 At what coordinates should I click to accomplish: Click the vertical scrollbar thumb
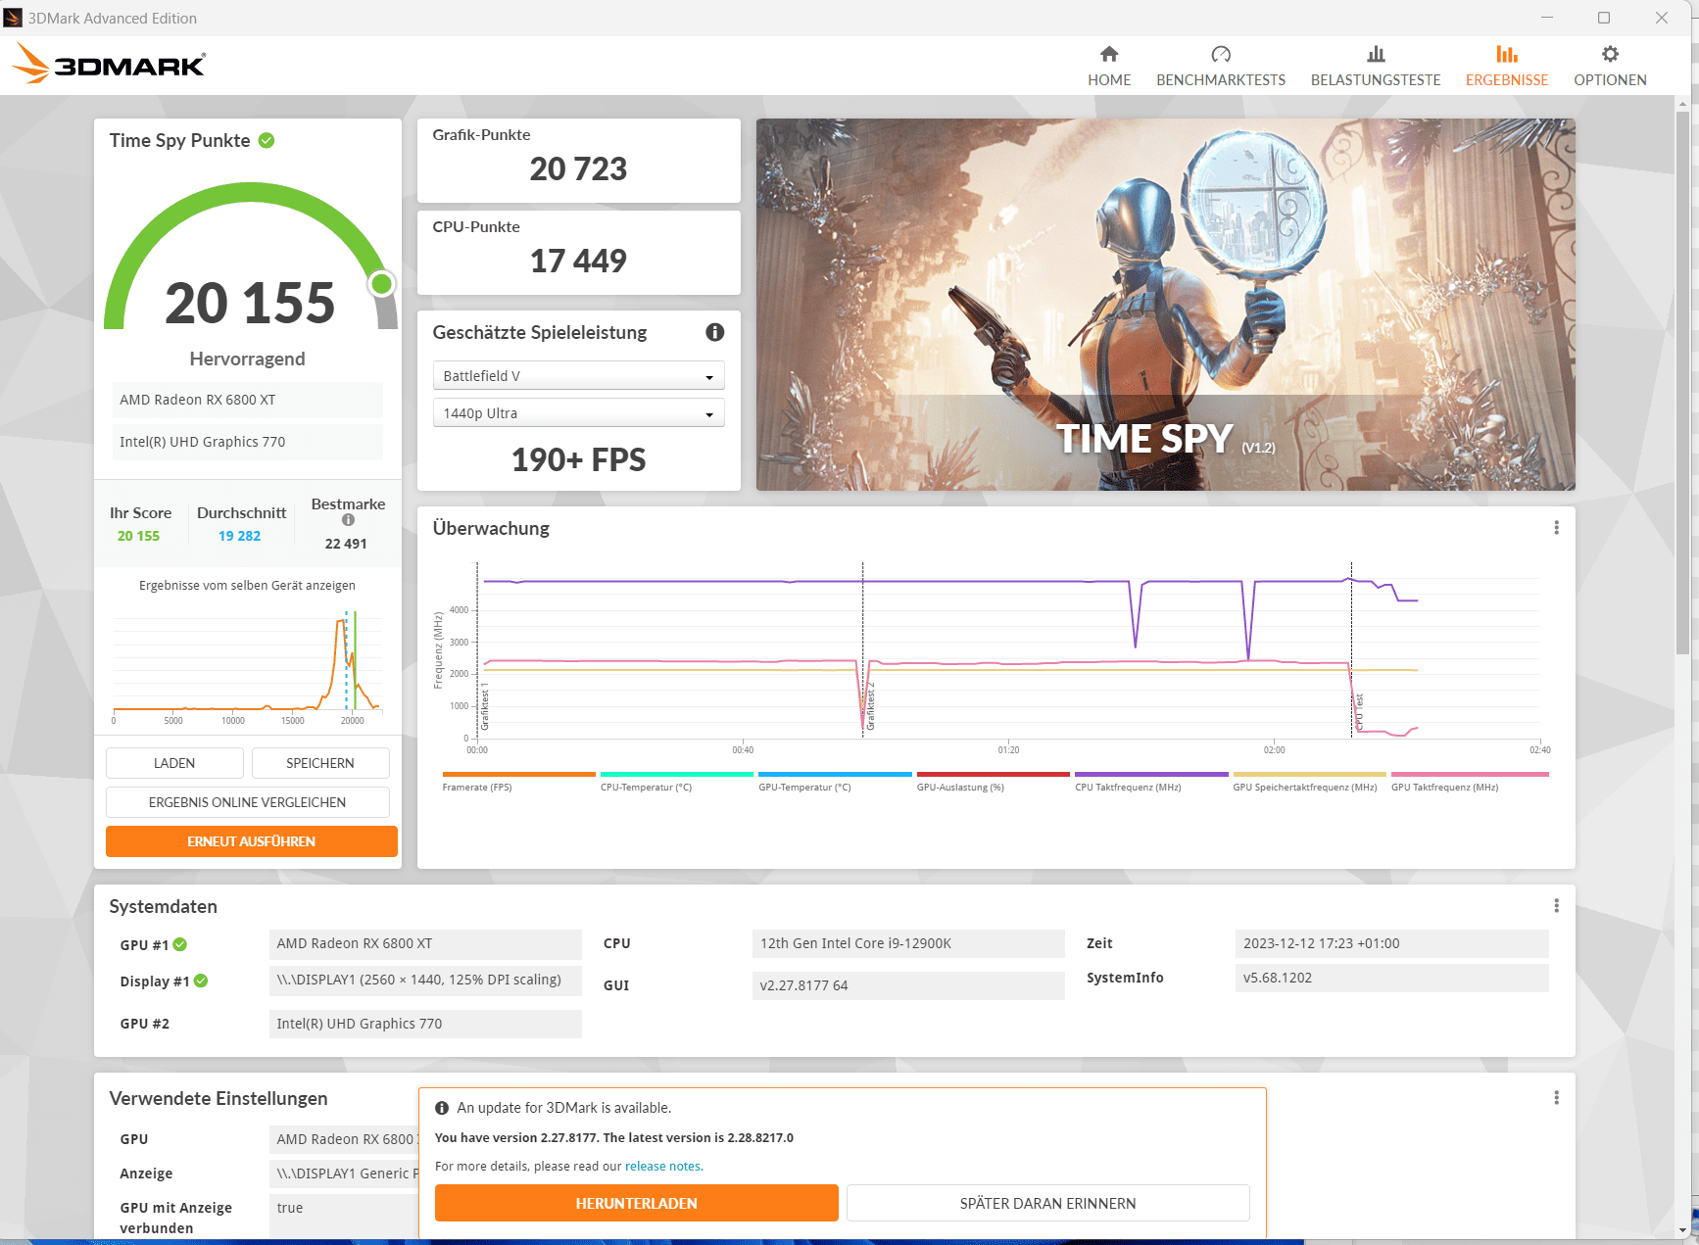coord(1682,382)
